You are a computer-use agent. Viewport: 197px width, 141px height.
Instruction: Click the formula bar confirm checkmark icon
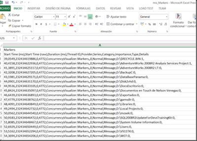33,38
